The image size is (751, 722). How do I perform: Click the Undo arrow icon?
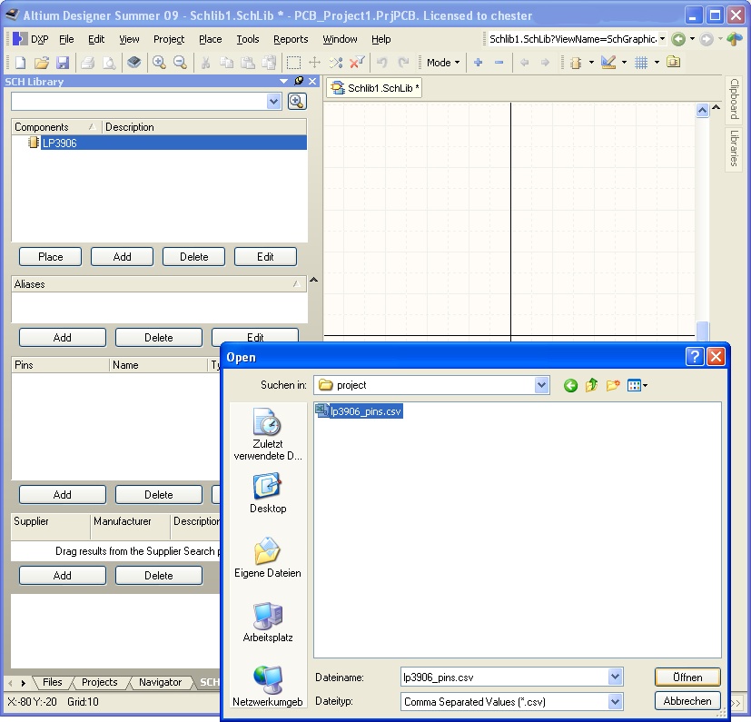[x=381, y=63]
